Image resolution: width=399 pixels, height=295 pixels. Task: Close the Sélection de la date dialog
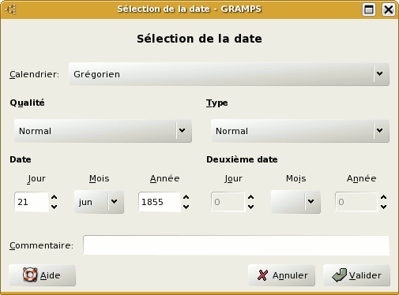[389, 9]
